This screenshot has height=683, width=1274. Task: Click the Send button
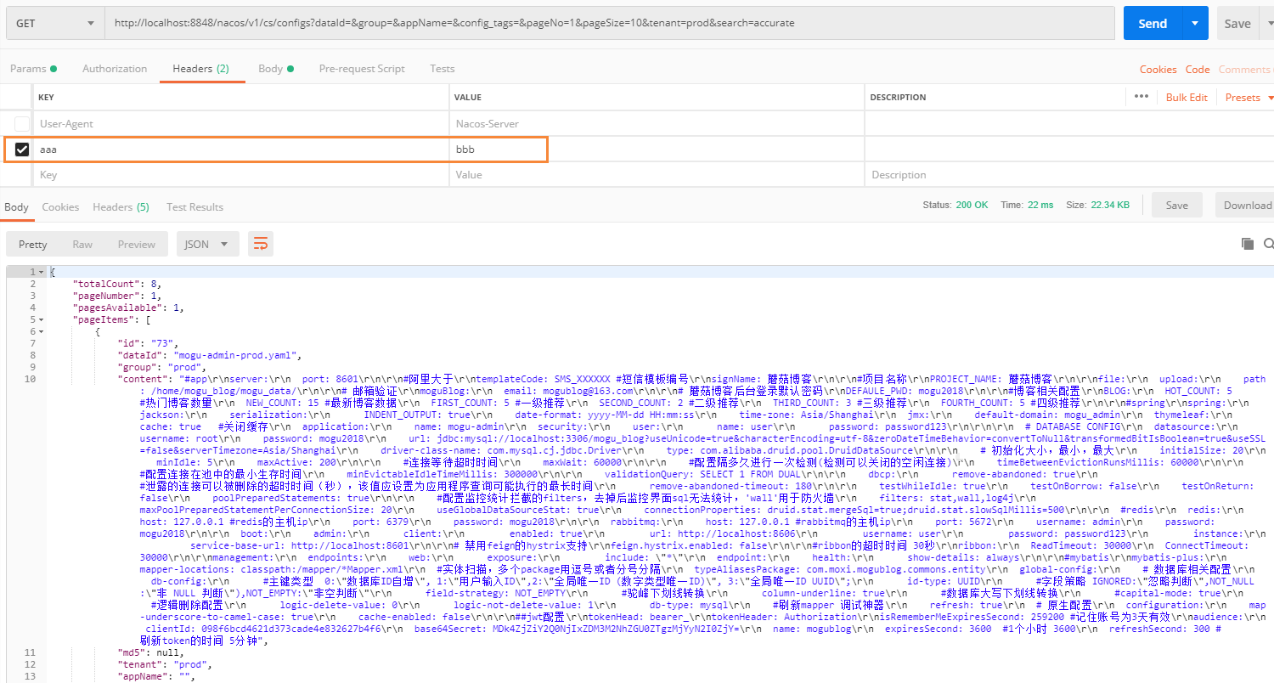click(x=1153, y=24)
